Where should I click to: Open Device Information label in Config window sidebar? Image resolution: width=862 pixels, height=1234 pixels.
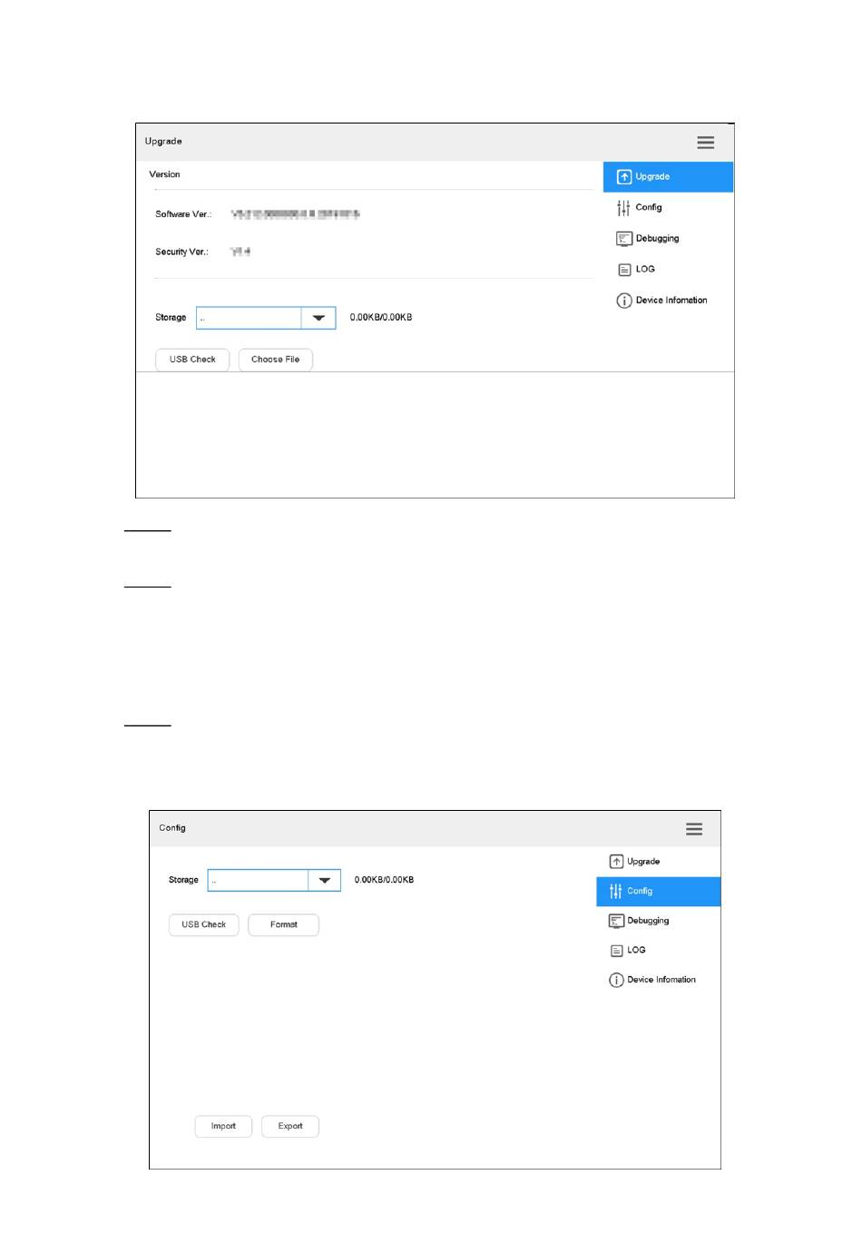tap(661, 981)
